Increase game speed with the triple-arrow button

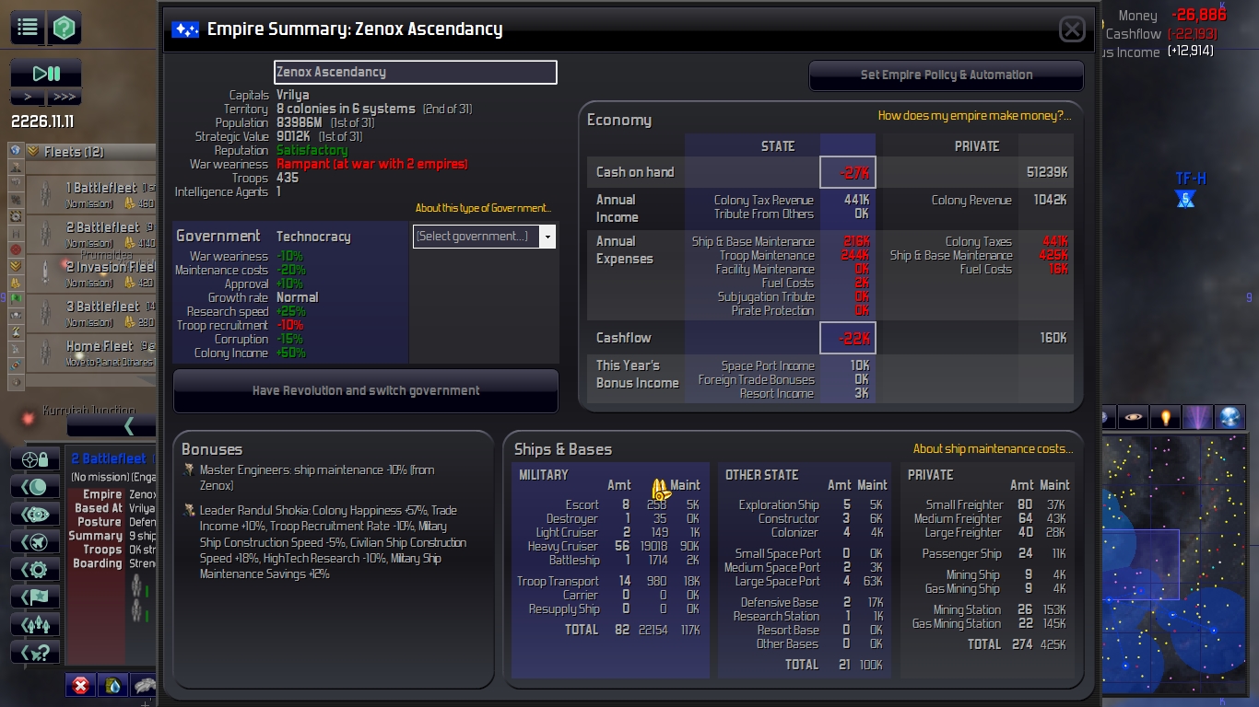(64, 97)
